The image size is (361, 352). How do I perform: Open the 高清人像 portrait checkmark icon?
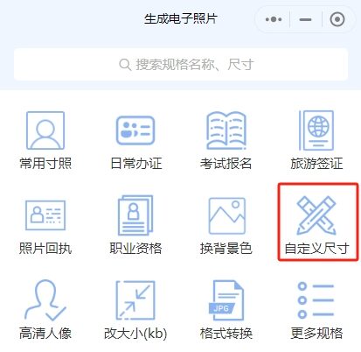tap(45, 300)
